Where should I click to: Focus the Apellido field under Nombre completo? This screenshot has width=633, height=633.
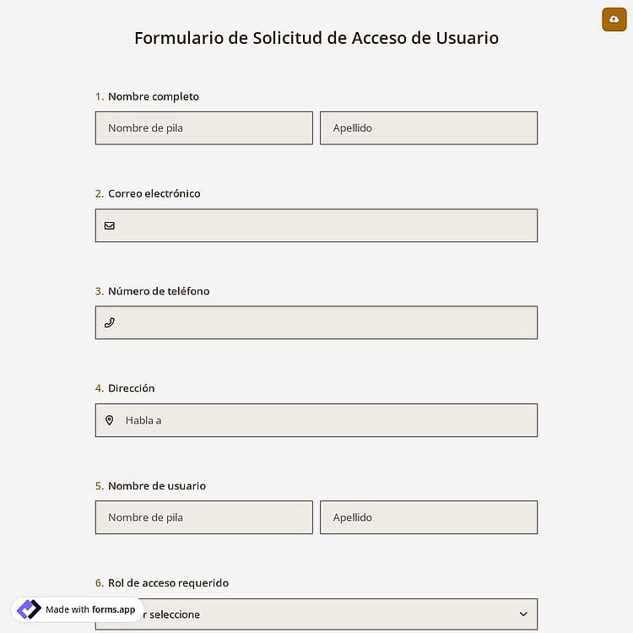(429, 128)
